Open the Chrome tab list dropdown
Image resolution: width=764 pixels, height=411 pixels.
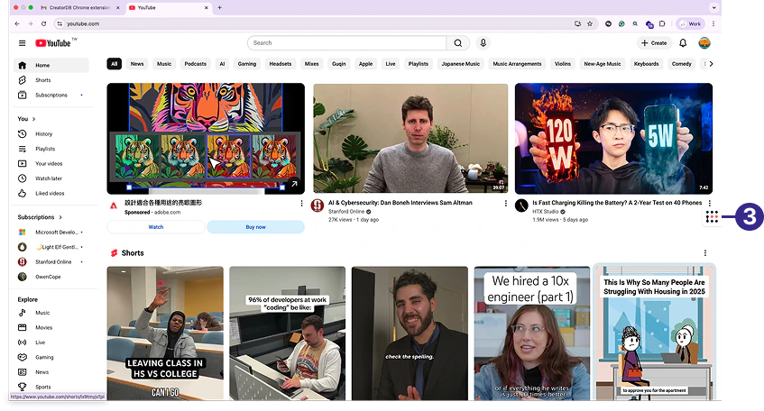(x=713, y=8)
